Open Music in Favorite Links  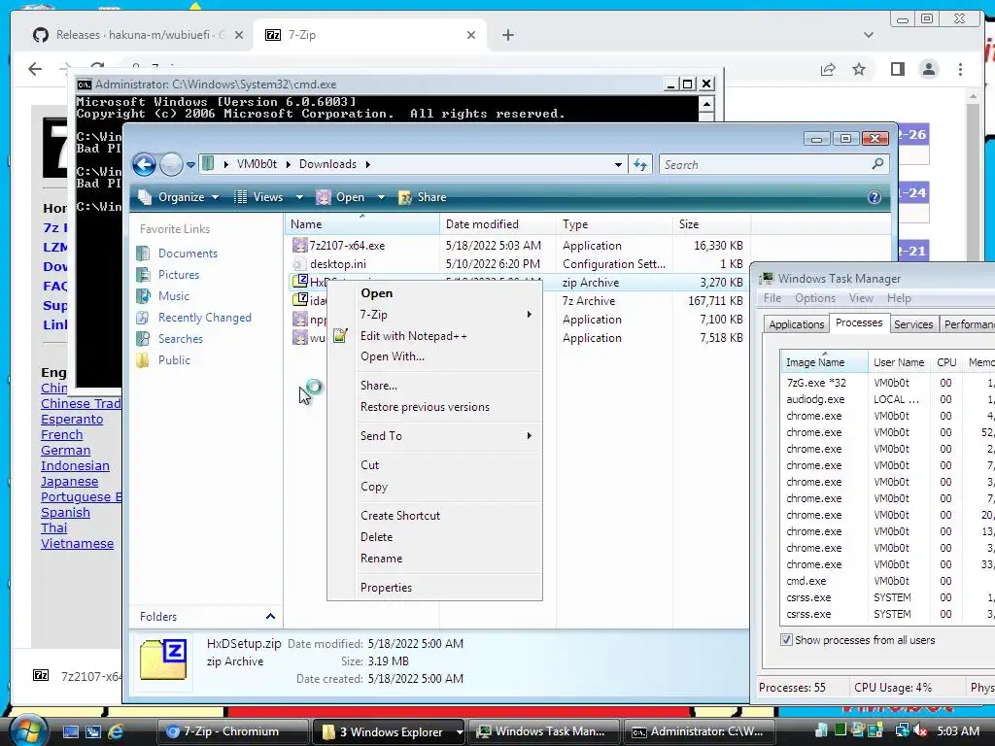[173, 296]
